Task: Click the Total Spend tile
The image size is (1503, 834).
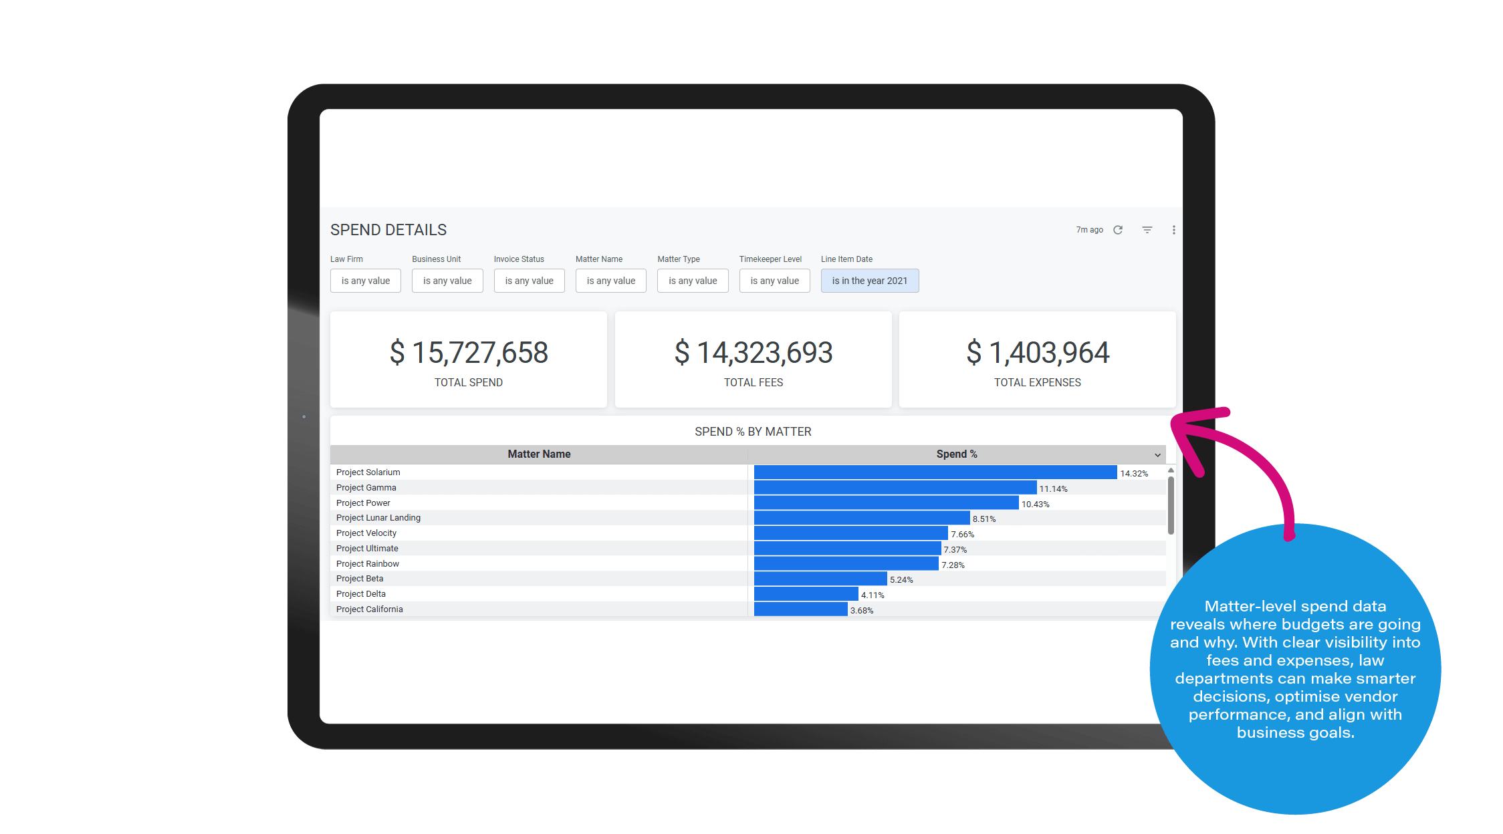Action: pos(468,360)
